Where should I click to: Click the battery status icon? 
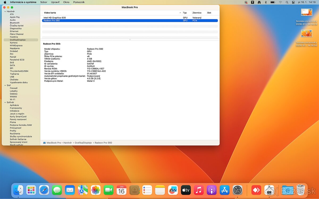pyautogui.click(x=273, y=2)
